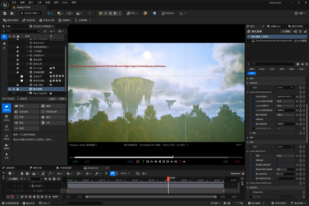Click the red record button under viewport
The image size is (309, 206).
point(138,162)
